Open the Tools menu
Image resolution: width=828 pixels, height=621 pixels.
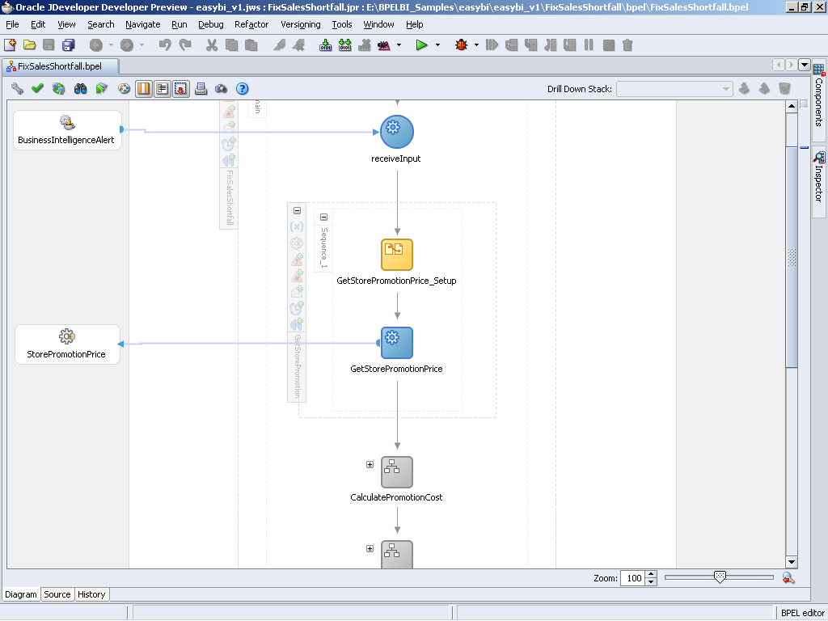[x=342, y=24]
